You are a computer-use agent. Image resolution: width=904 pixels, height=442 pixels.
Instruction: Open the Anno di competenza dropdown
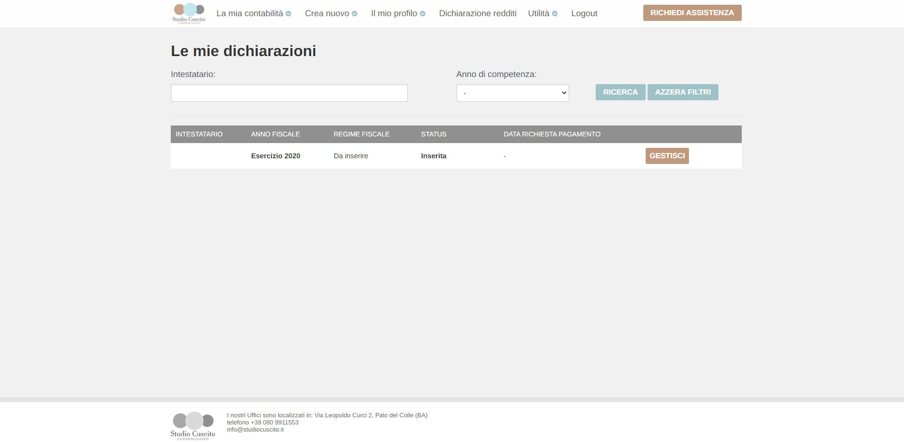[512, 93]
